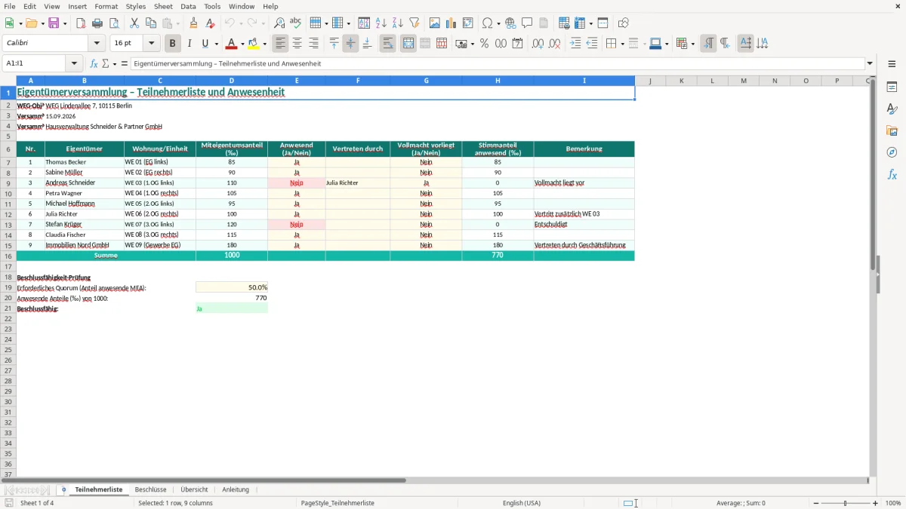Open the Sheet menu

(x=163, y=6)
